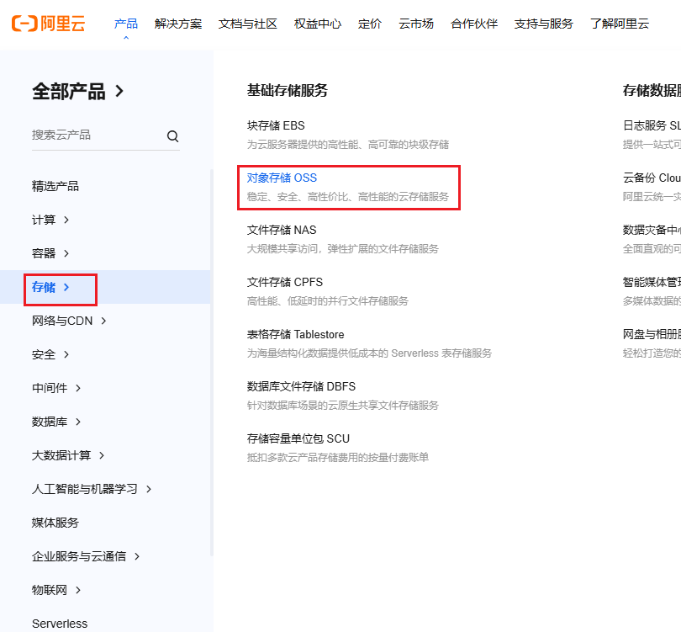
Task: Select the 媒体服务 category
Action: [x=55, y=523]
